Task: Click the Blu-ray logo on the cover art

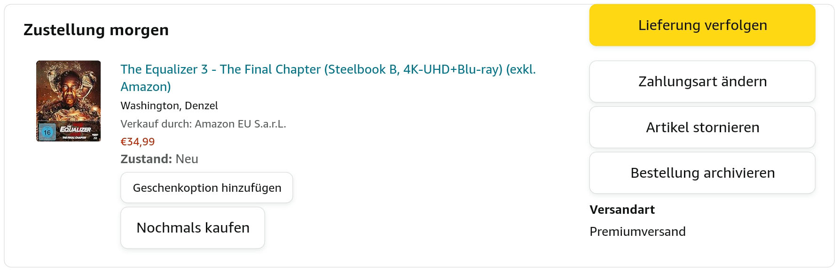Action: 95,136
